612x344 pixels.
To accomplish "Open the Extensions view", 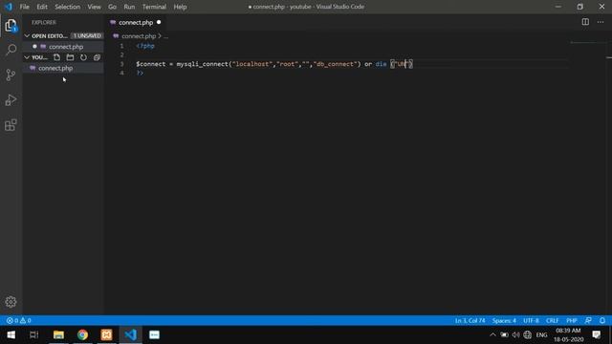I will pyautogui.click(x=11, y=125).
